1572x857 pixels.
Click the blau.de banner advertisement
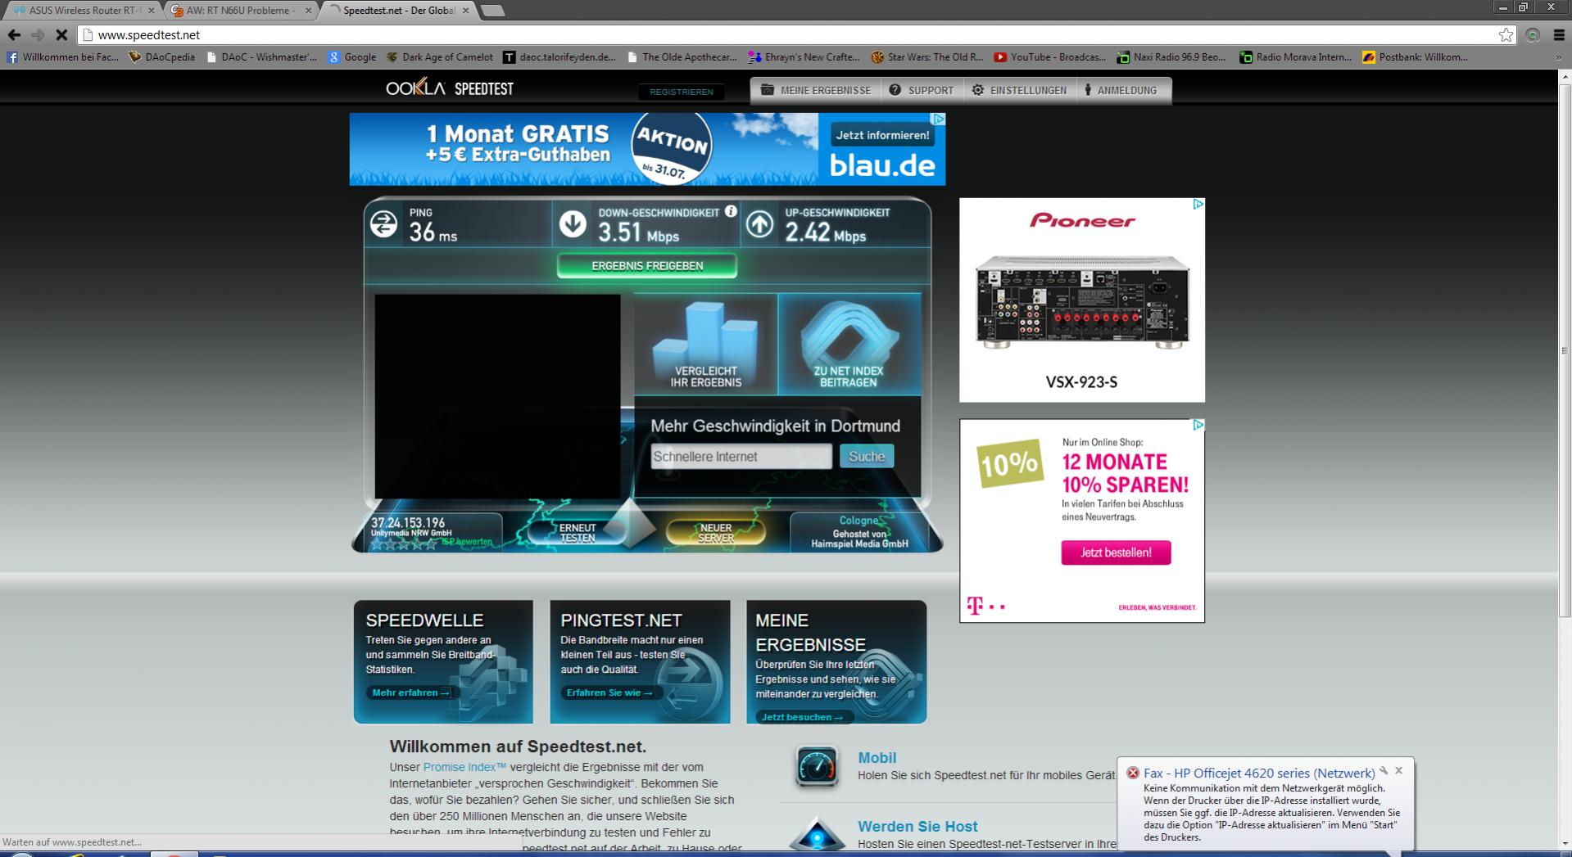(x=647, y=149)
